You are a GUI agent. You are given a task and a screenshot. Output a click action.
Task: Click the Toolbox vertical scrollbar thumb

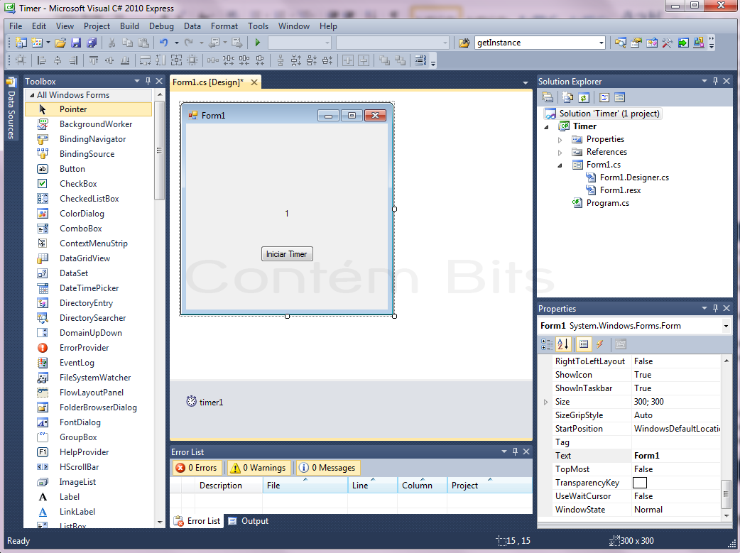(x=159, y=150)
